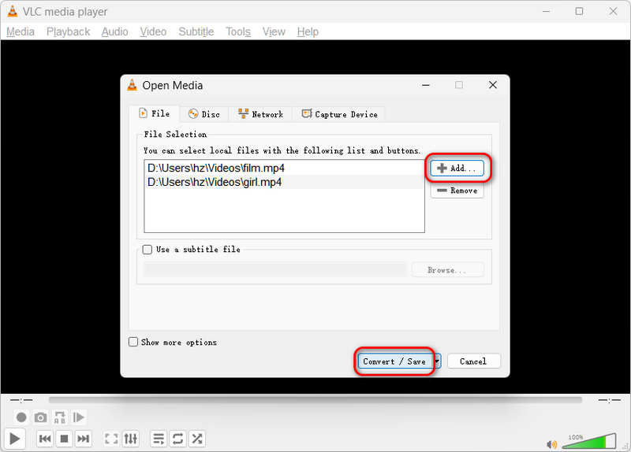Viewport: 631px width, 452px height.
Task: Click the VLC cone icon in title bar
Action: tap(13, 11)
